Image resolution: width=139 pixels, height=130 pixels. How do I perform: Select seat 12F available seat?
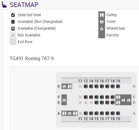coord(86,97)
